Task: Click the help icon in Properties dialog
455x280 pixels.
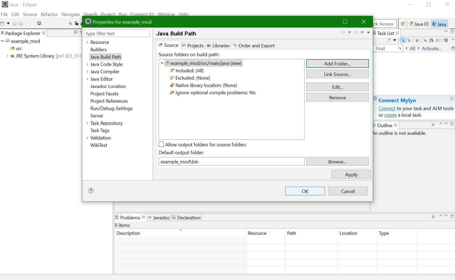Action: point(91,191)
